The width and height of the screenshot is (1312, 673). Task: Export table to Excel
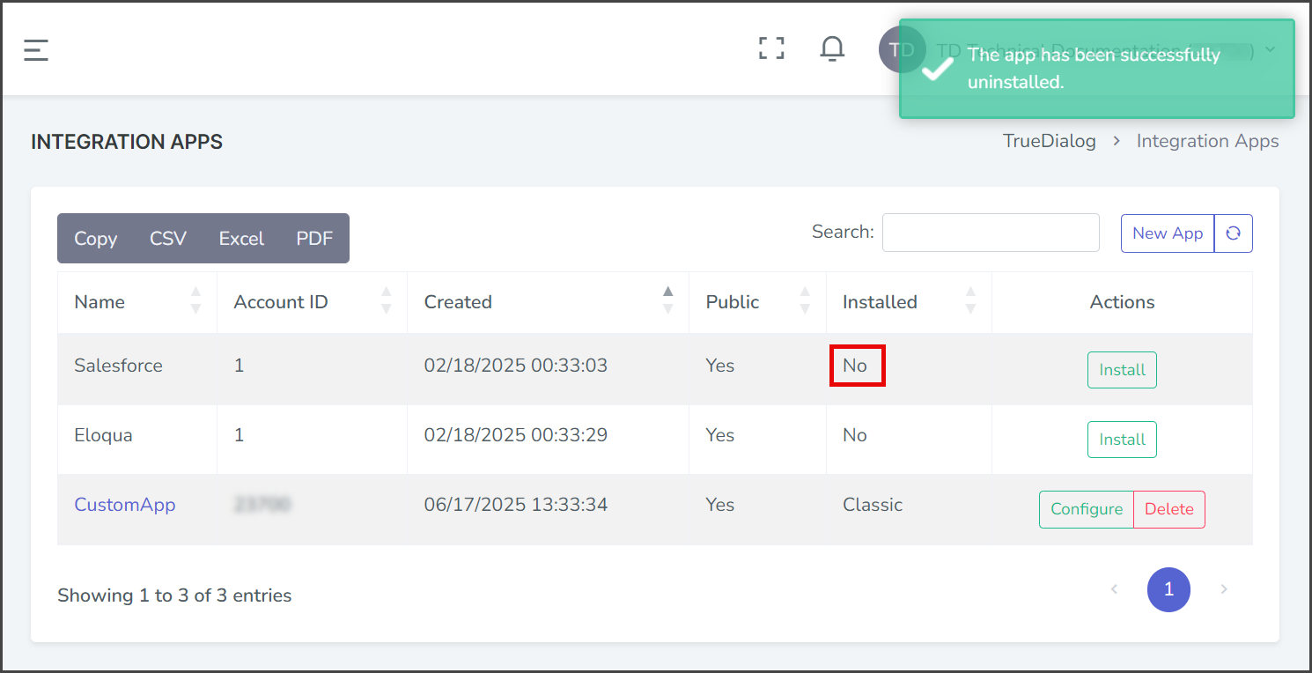tap(241, 239)
